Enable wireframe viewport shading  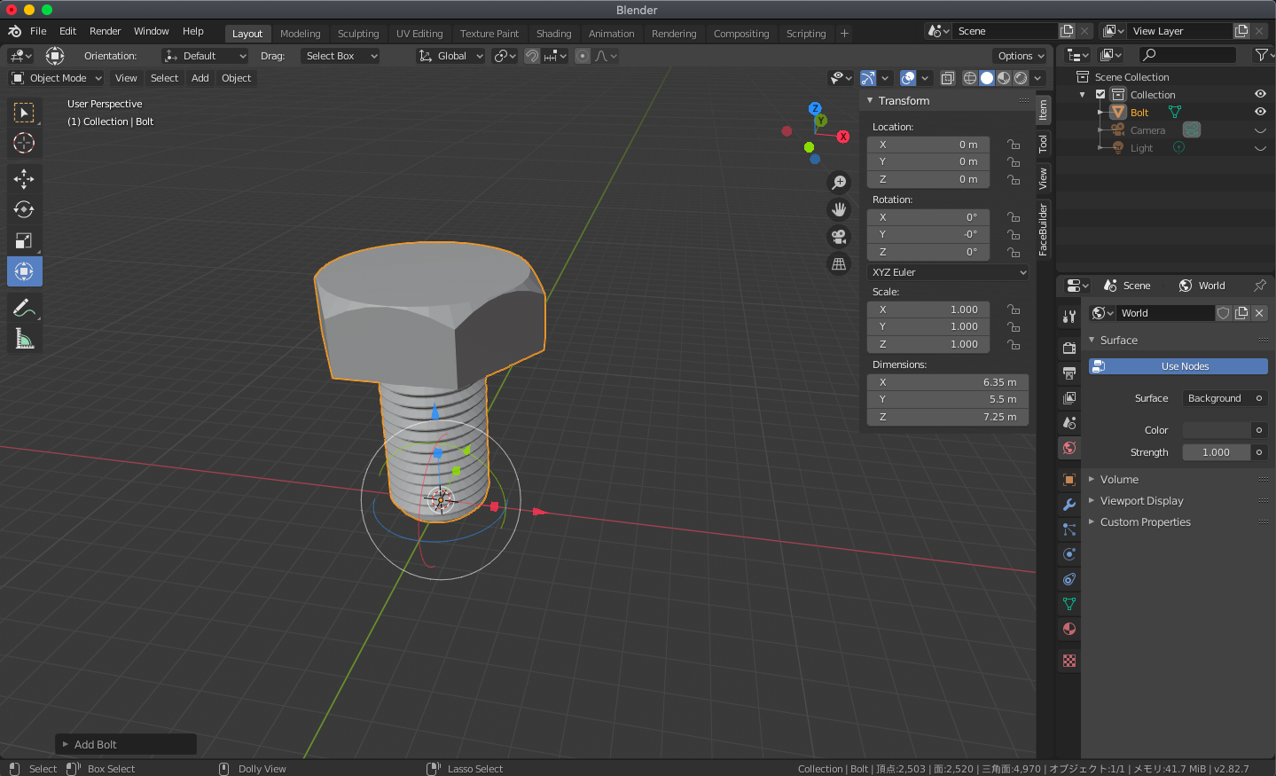pos(969,78)
